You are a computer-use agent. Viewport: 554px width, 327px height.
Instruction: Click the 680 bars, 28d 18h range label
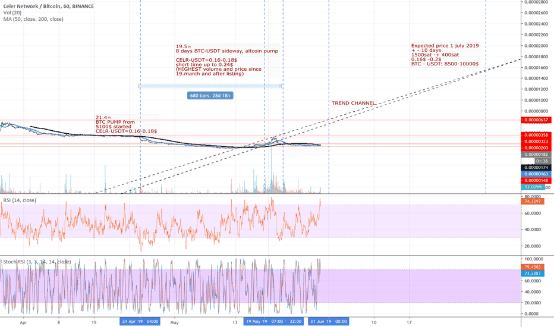[210, 96]
